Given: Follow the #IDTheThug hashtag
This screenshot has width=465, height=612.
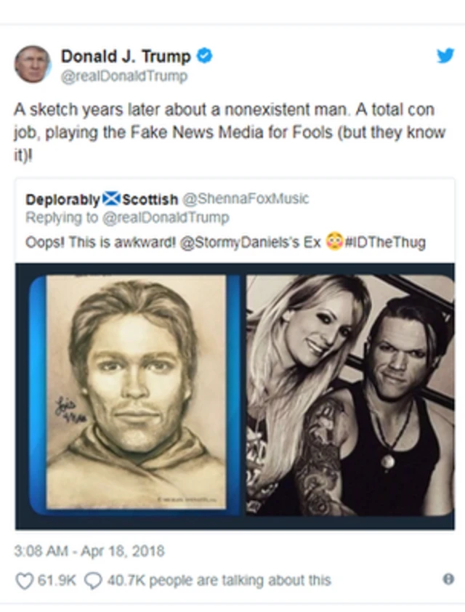Looking at the screenshot, I should point(385,242).
